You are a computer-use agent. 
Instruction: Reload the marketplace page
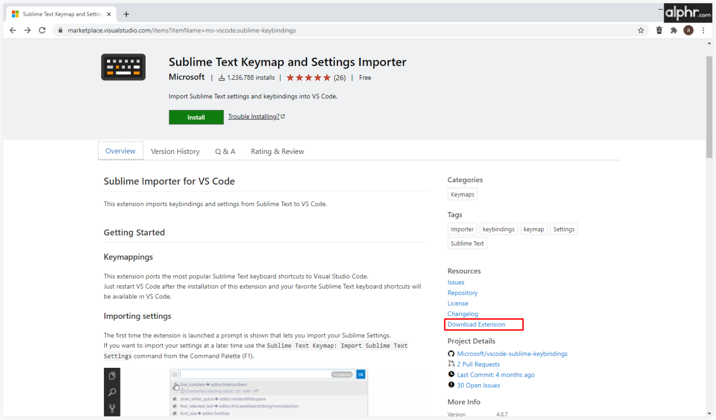(x=42, y=30)
